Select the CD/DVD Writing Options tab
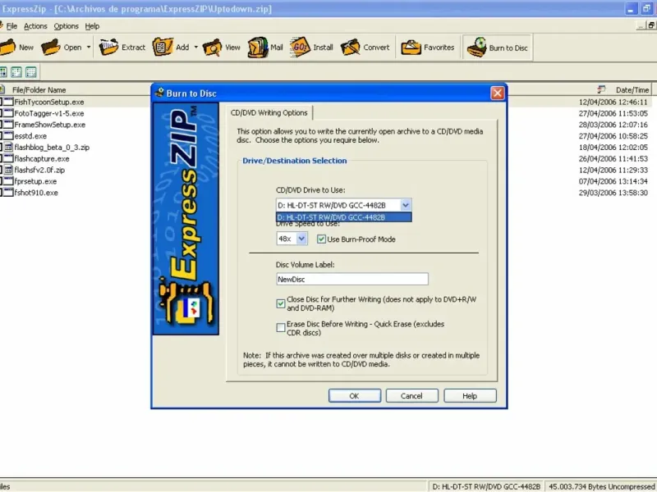The image size is (657, 492). tap(269, 112)
